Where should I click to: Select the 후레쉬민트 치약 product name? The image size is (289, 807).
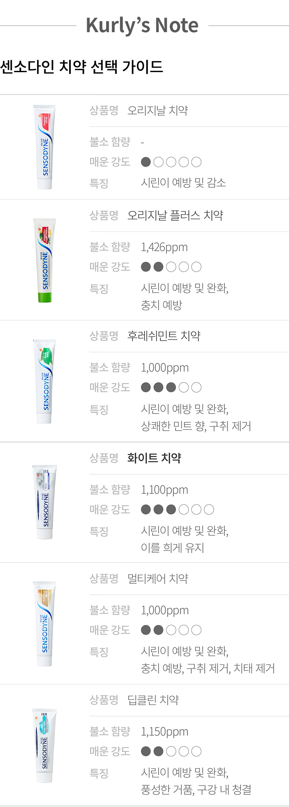(x=164, y=336)
